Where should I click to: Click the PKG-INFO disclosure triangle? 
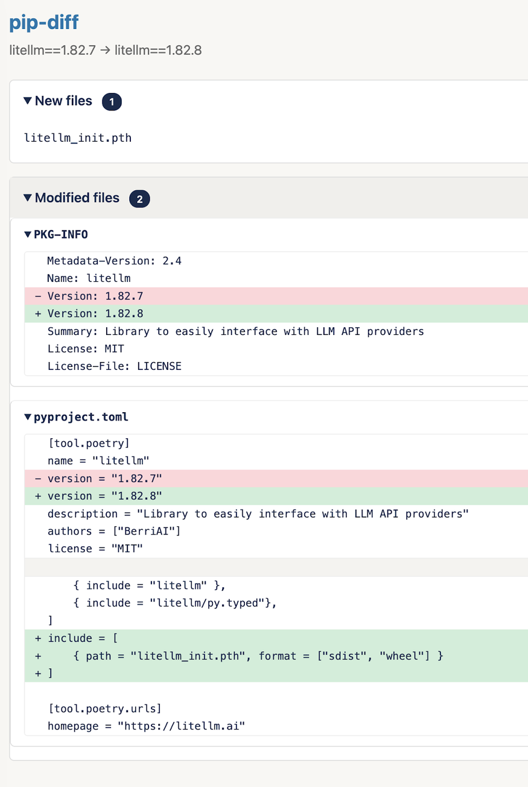click(27, 234)
